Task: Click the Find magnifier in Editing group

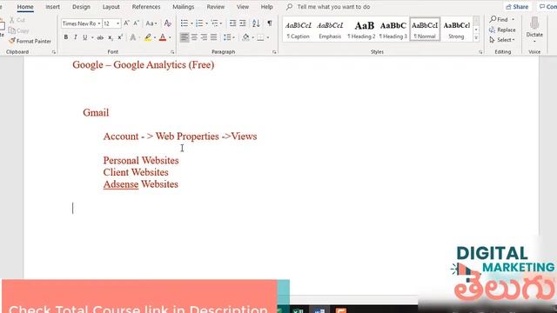Action: pos(493,19)
